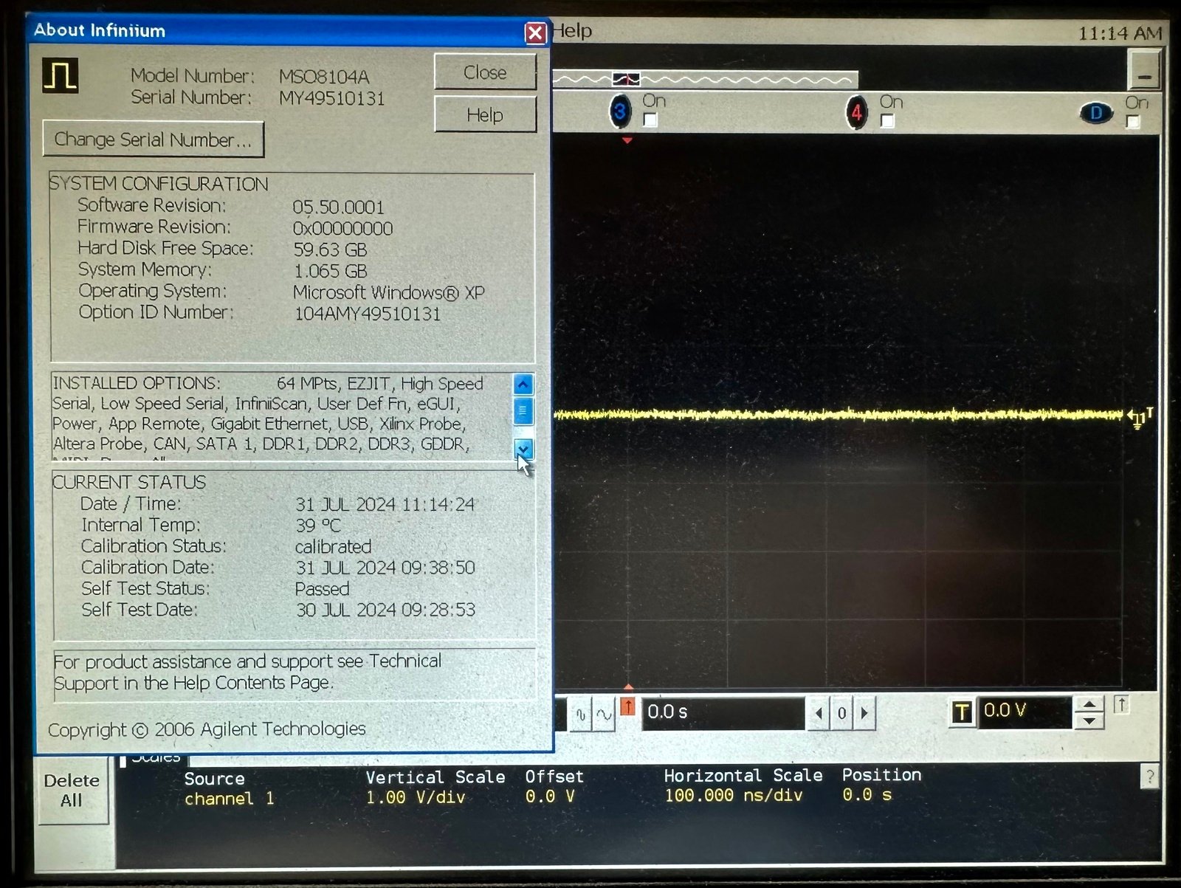This screenshot has height=888, width=1181.
Task: Click the wide sine zoom-out timebase icon
Action: pos(604,714)
